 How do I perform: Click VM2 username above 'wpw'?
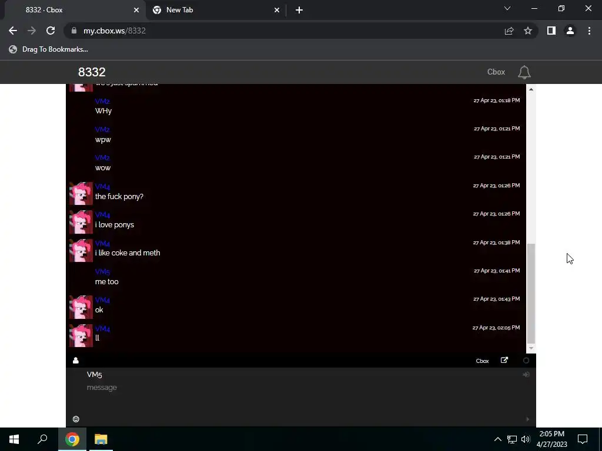102,130
